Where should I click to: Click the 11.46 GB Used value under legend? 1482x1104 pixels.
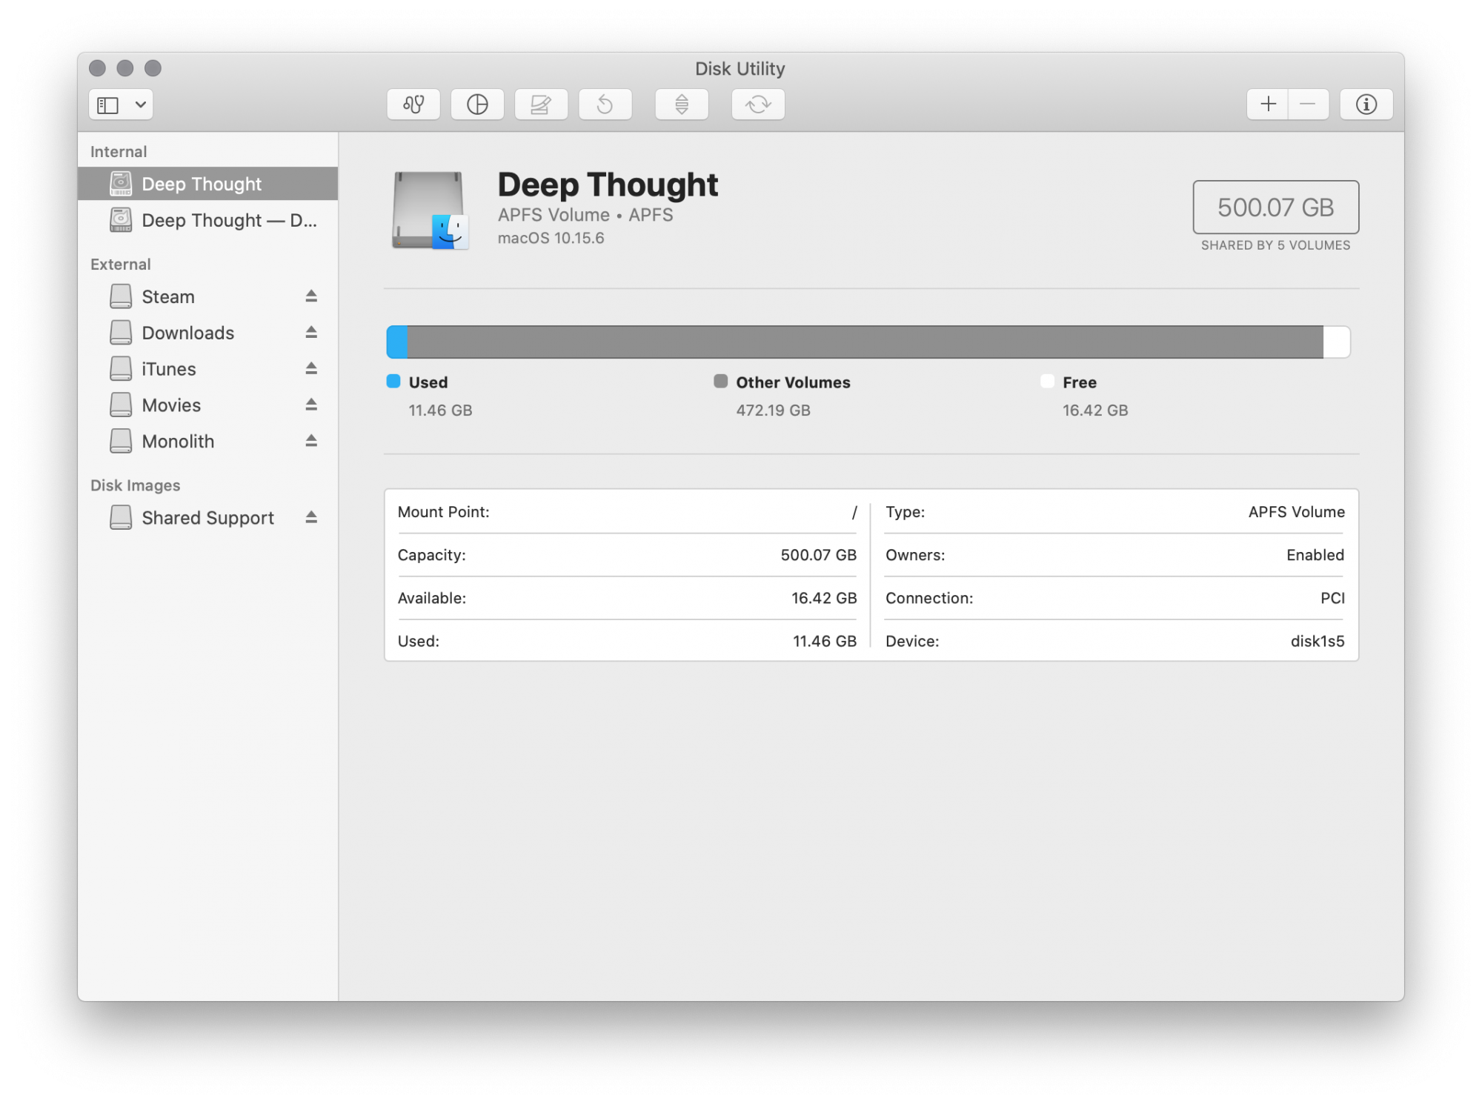click(440, 410)
